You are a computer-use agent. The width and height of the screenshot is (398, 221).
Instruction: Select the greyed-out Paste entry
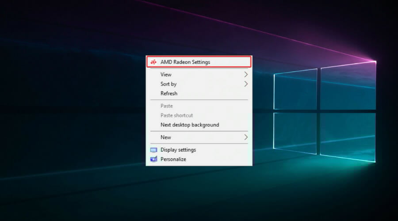coord(199,106)
